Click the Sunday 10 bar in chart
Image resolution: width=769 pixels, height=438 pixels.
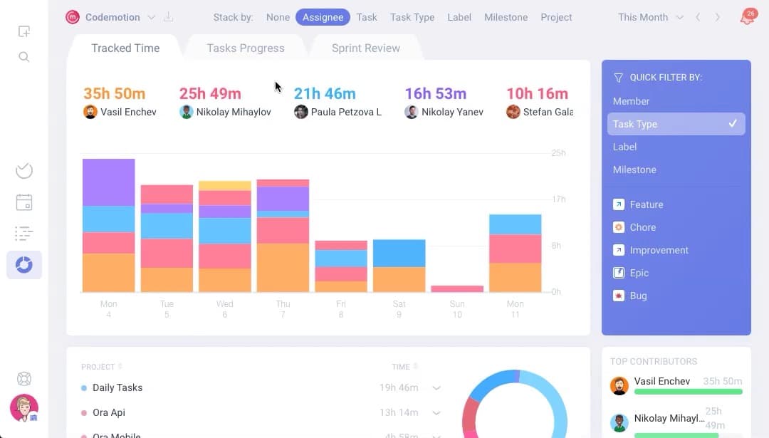tap(457, 289)
